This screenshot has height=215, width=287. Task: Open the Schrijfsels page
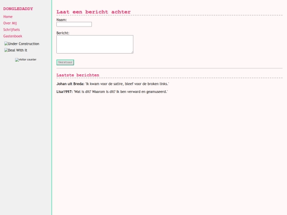pyautogui.click(x=11, y=30)
